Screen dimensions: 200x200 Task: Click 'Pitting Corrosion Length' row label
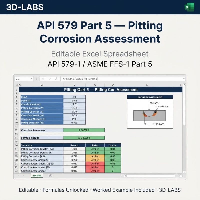tap(42, 149)
